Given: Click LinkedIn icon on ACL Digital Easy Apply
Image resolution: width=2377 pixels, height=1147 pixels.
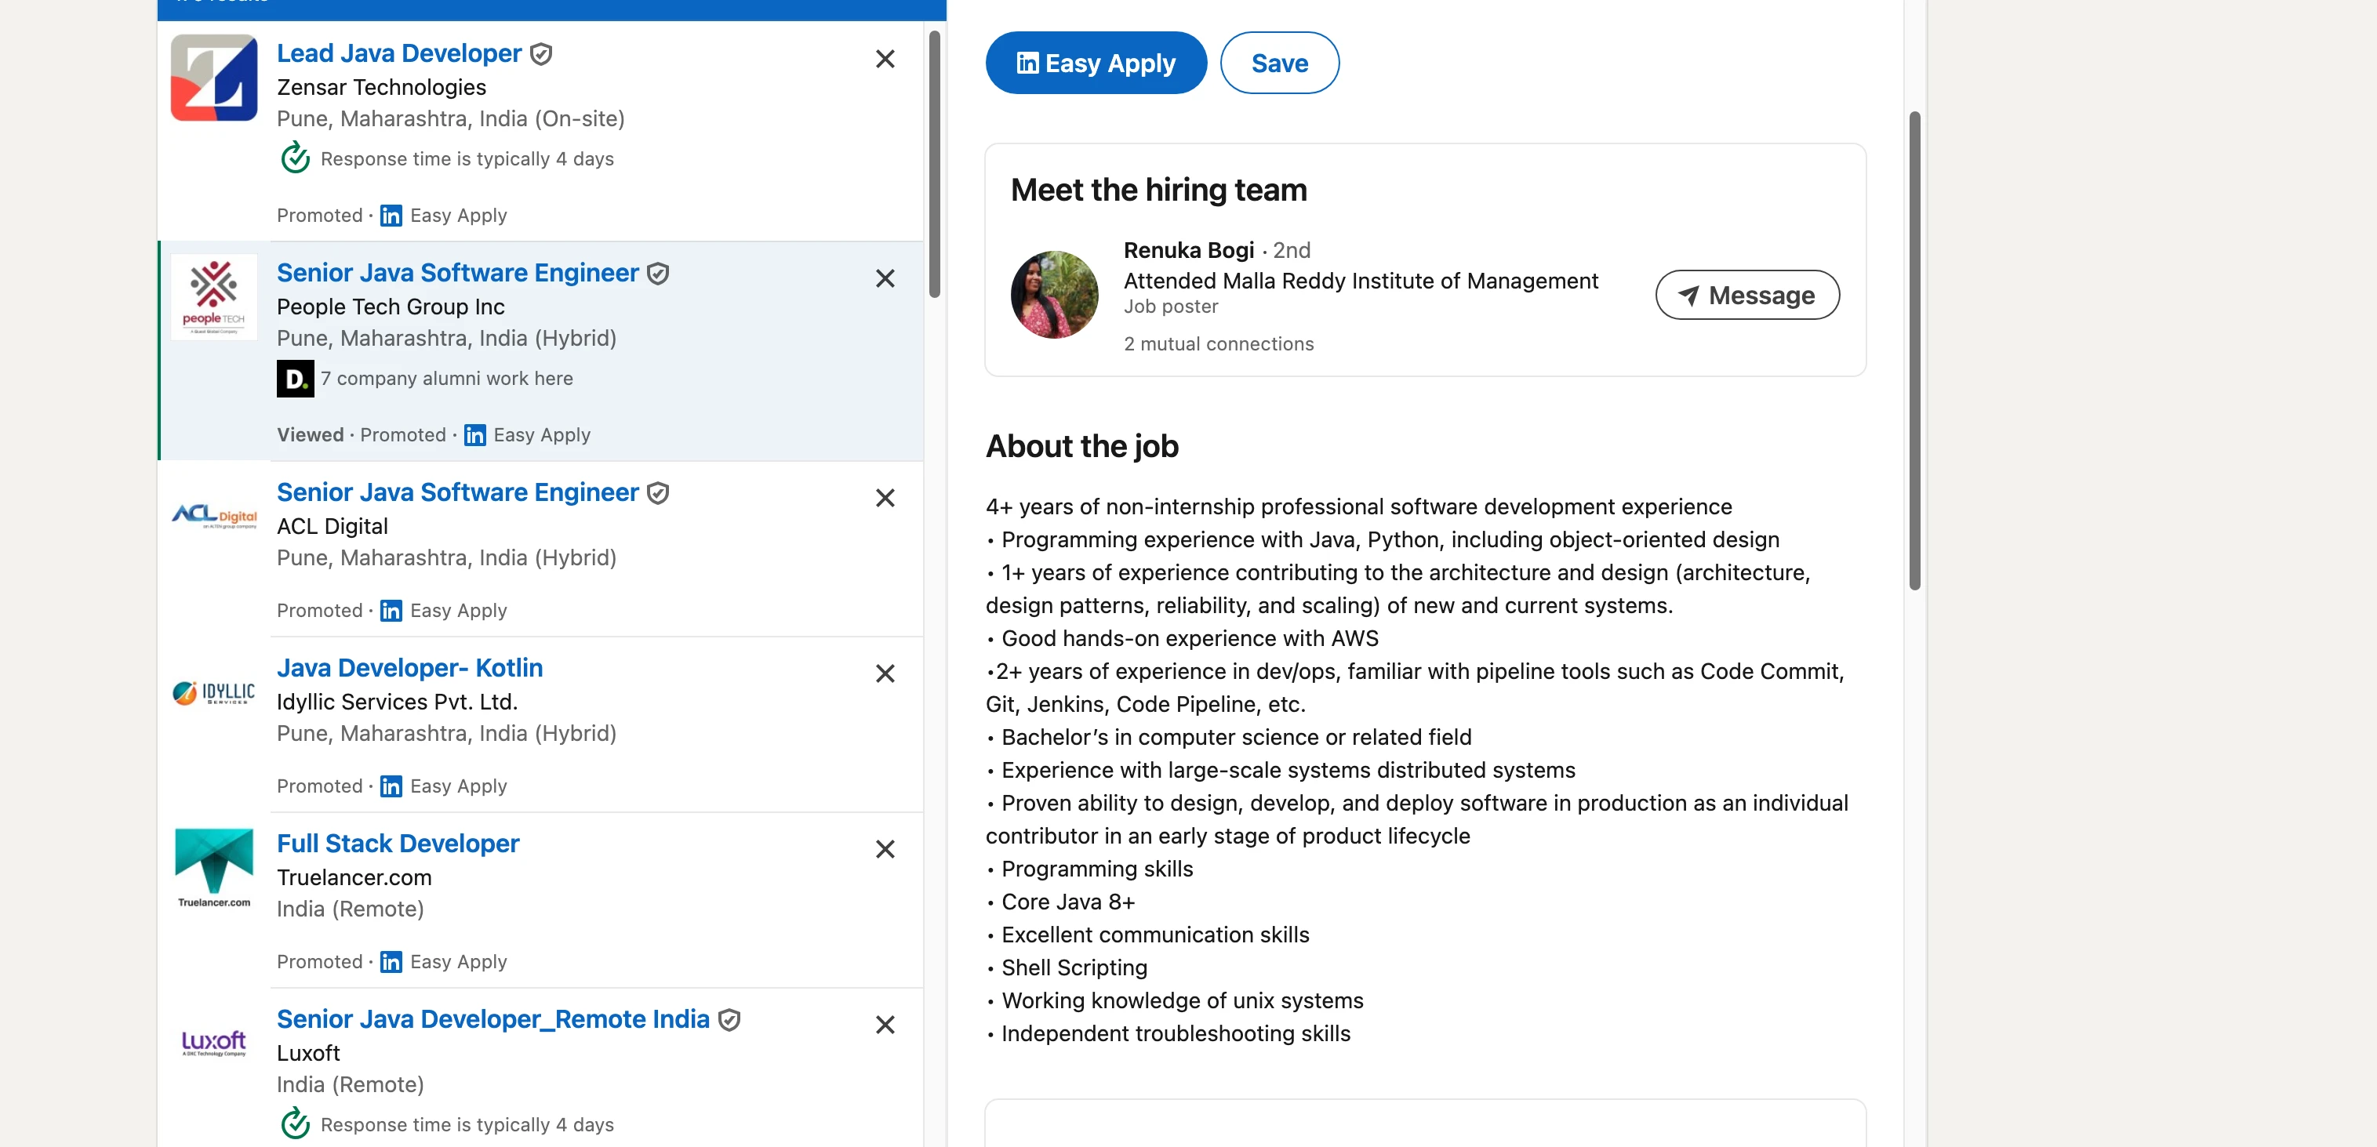Looking at the screenshot, I should (391, 611).
